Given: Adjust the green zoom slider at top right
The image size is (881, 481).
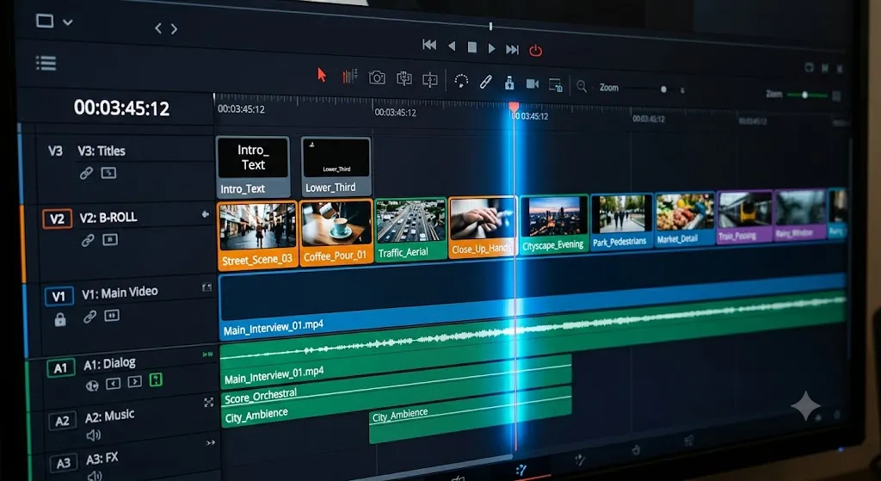Looking at the screenshot, I should [804, 95].
